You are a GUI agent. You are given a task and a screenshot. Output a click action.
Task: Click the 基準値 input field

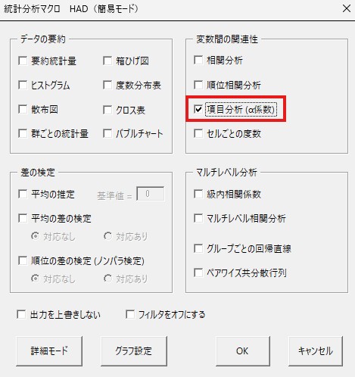(x=151, y=194)
